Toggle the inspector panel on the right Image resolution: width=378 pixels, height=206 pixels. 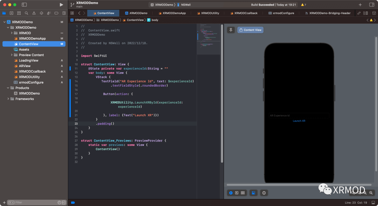(371, 5)
